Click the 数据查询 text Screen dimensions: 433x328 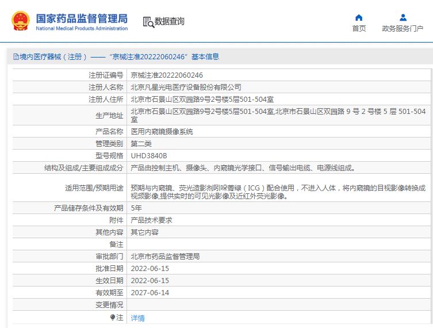[169, 21]
